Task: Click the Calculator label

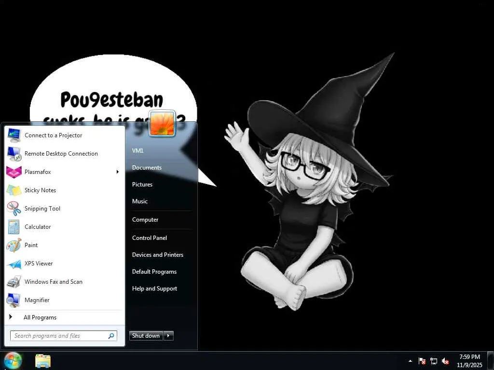Action: tap(38, 227)
